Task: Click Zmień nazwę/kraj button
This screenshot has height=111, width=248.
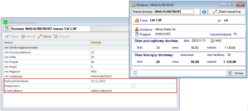Action: 227,12
